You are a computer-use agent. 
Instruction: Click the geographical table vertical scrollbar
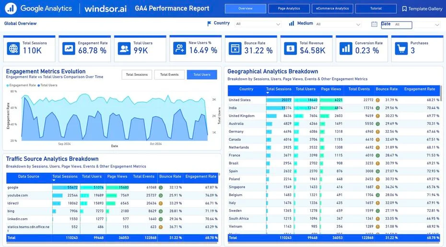(441, 94)
